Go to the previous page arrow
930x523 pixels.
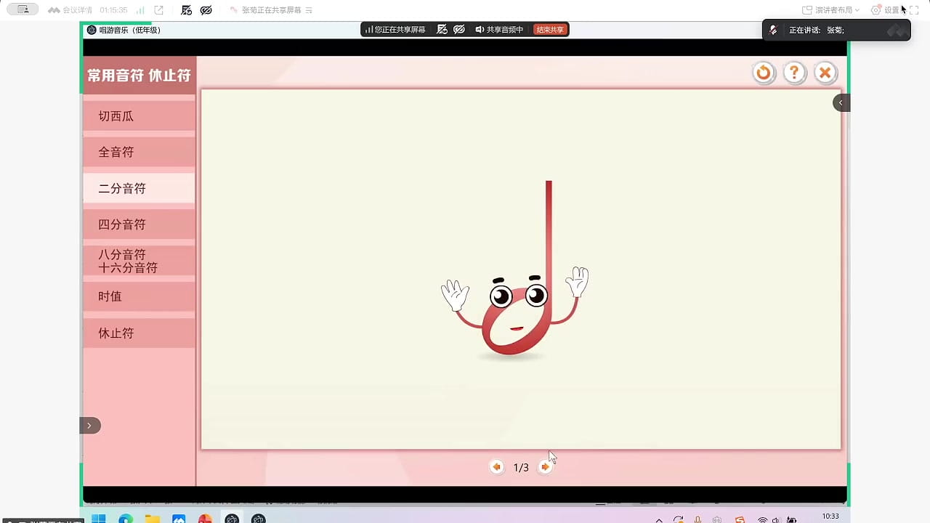pyautogui.click(x=497, y=467)
